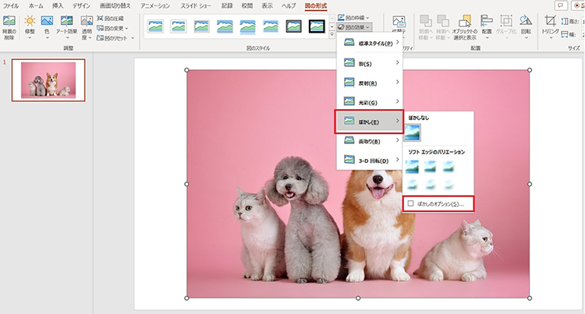Screen dimensions: 585x314
Task: Select the first picture style in gallery
Action: point(155,27)
